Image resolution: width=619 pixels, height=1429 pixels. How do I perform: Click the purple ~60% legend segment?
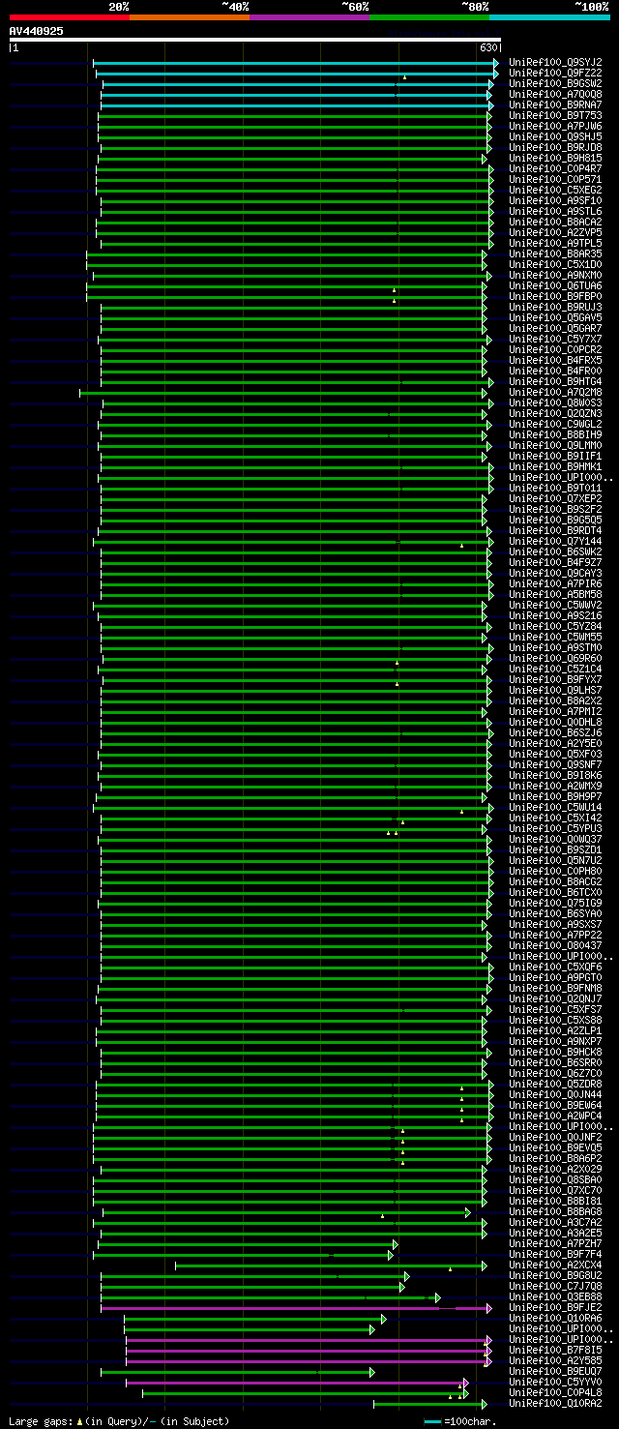pyautogui.click(x=309, y=17)
